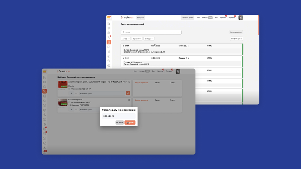The image size is (301, 169).
Task: Select the Склады 142 tab in the registry window
Action: pos(207,18)
